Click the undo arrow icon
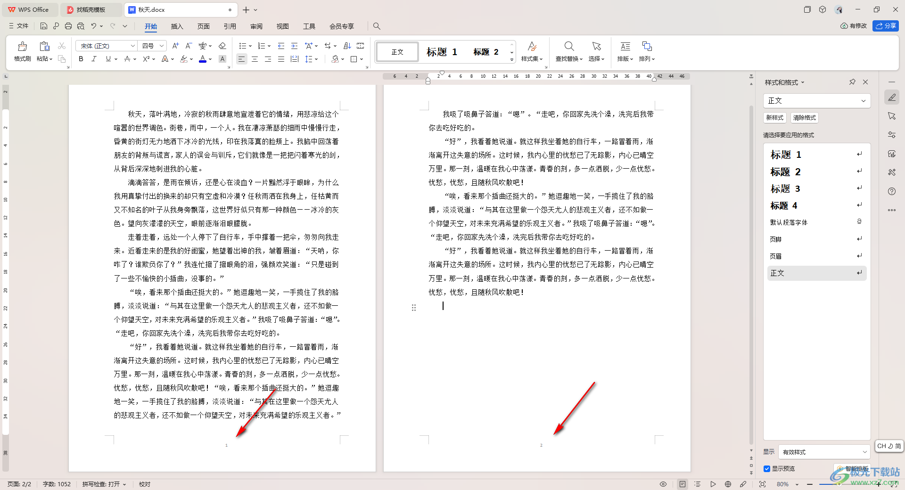 pyautogui.click(x=94, y=26)
